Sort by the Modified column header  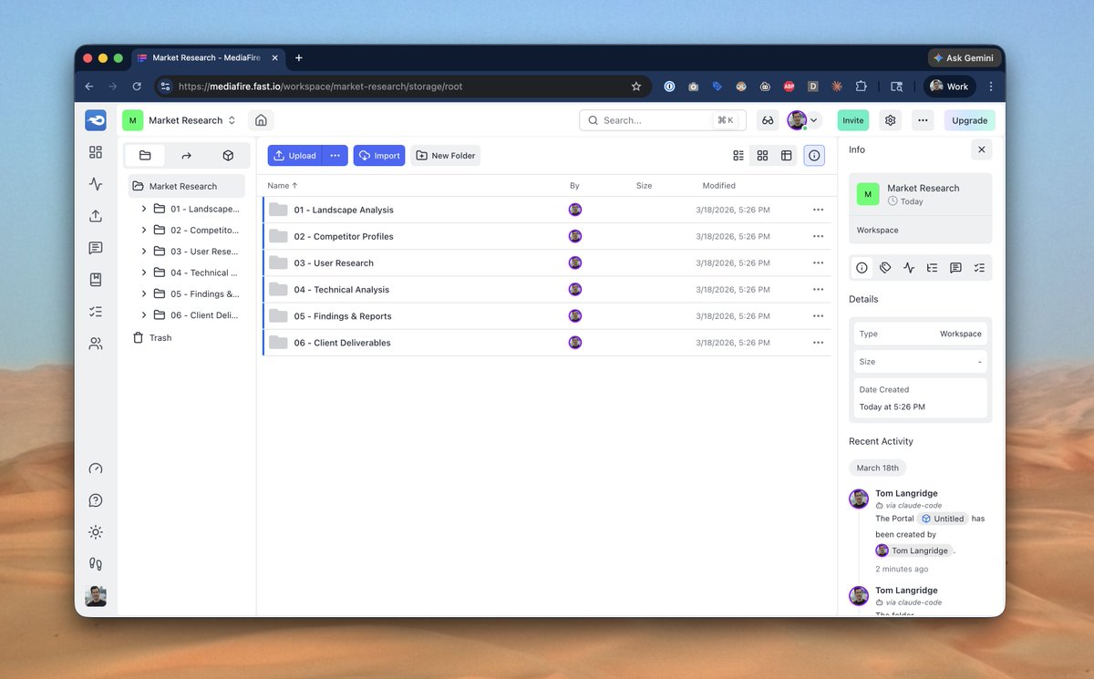[718, 186]
